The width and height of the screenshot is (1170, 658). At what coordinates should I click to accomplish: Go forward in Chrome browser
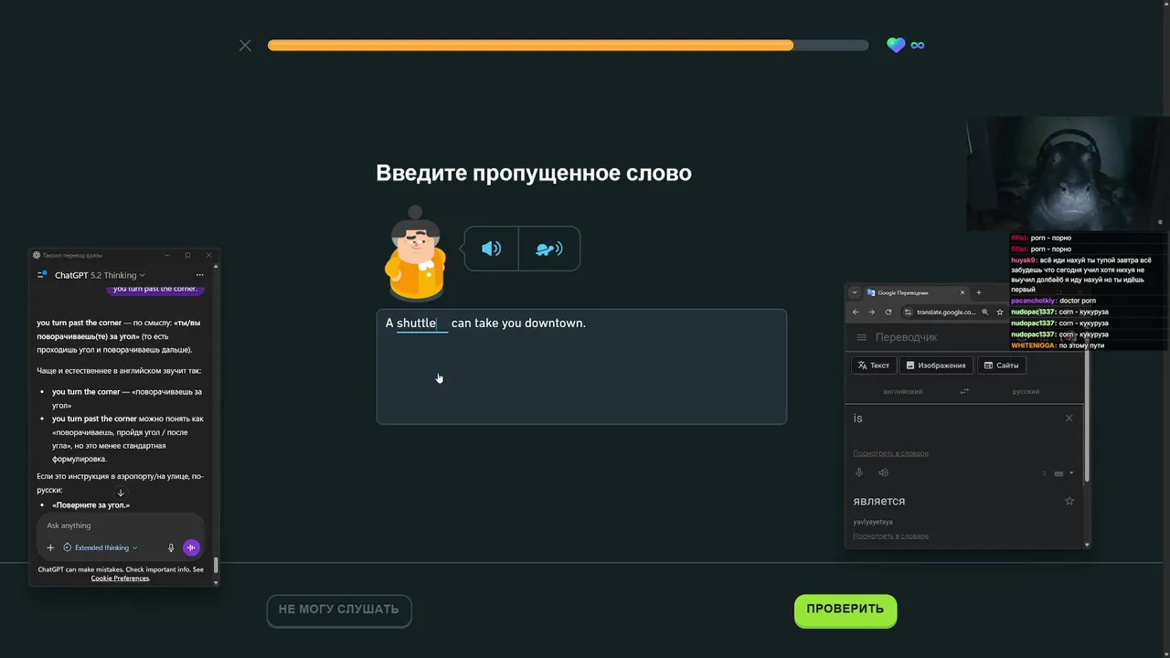871,312
